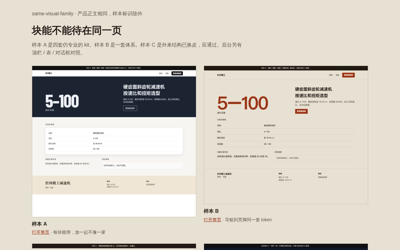Click 没有现场照片 notice box in 样本 A

click(x=142, y=165)
